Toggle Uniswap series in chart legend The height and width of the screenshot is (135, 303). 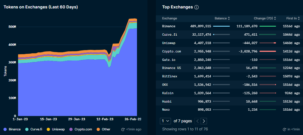[x=56, y=129]
